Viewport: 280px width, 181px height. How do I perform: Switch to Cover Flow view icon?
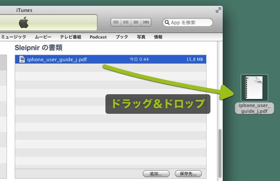click(x=146, y=22)
